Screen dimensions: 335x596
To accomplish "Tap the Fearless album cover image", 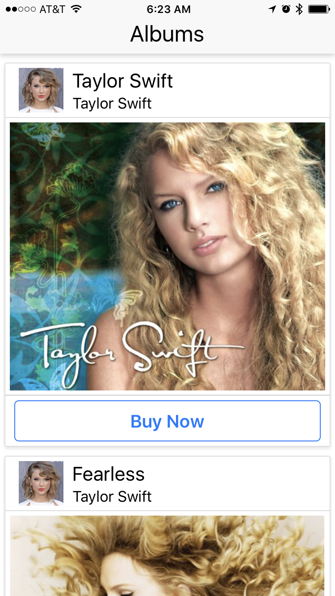I will click(167, 556).
